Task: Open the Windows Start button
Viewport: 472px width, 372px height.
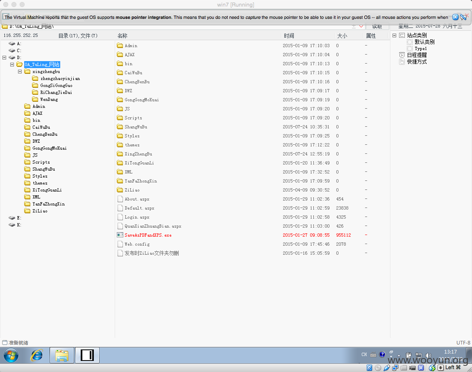Action: (11, 356)
